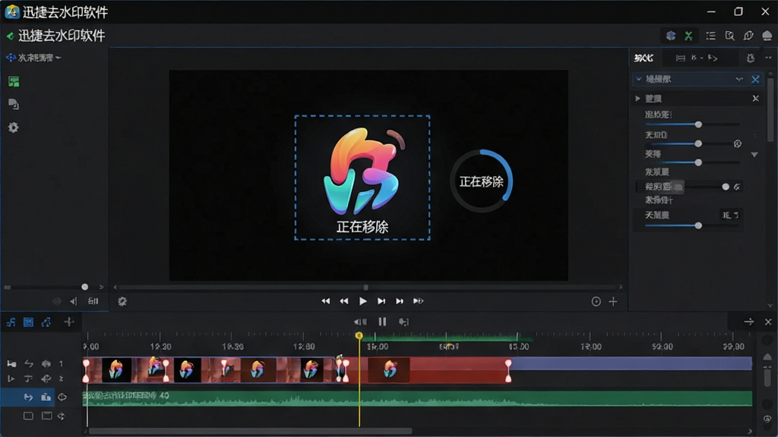778x437 pixels.
Task: Click the green X icon in header toolbar
Action: click(x=688, y=36)
